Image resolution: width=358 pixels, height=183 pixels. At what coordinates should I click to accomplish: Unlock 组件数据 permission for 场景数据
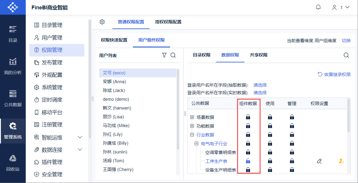248,117
